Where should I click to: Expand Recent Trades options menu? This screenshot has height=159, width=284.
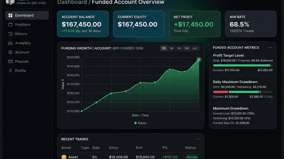point(197,139)
